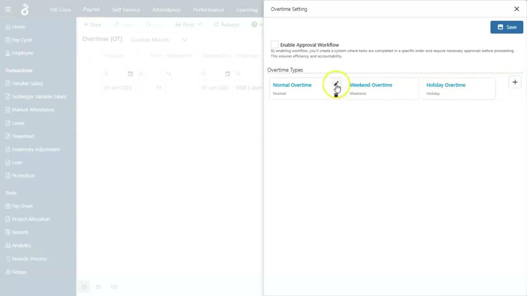Open Timesheet from the sidebar

point(20,136)
